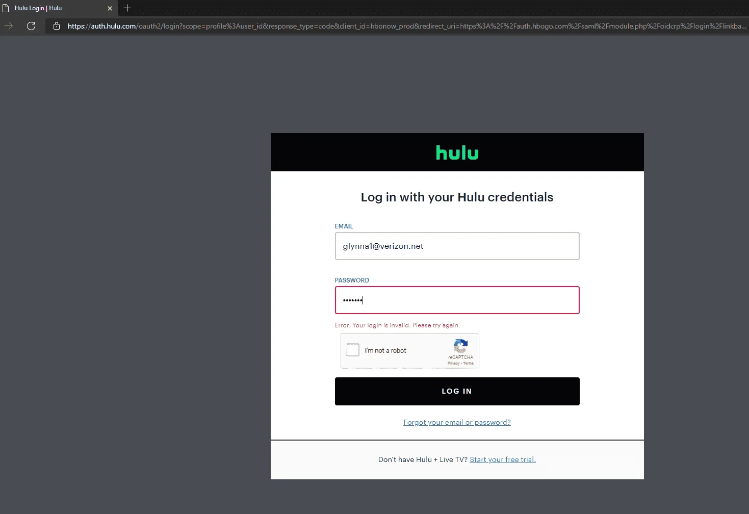Click the Log in with your Hulu credentials heading
The image size is (749, 514).
(457, 197)
